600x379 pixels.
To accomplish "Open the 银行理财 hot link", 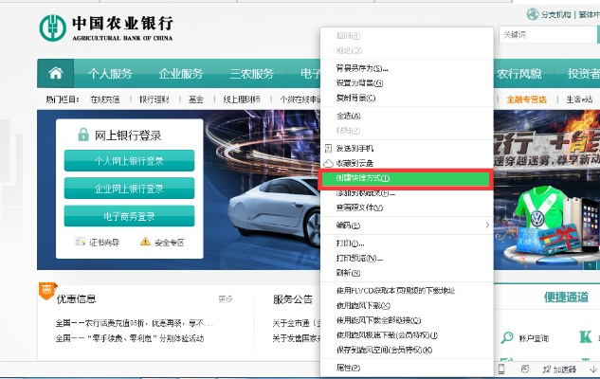I will click(155, 99).
